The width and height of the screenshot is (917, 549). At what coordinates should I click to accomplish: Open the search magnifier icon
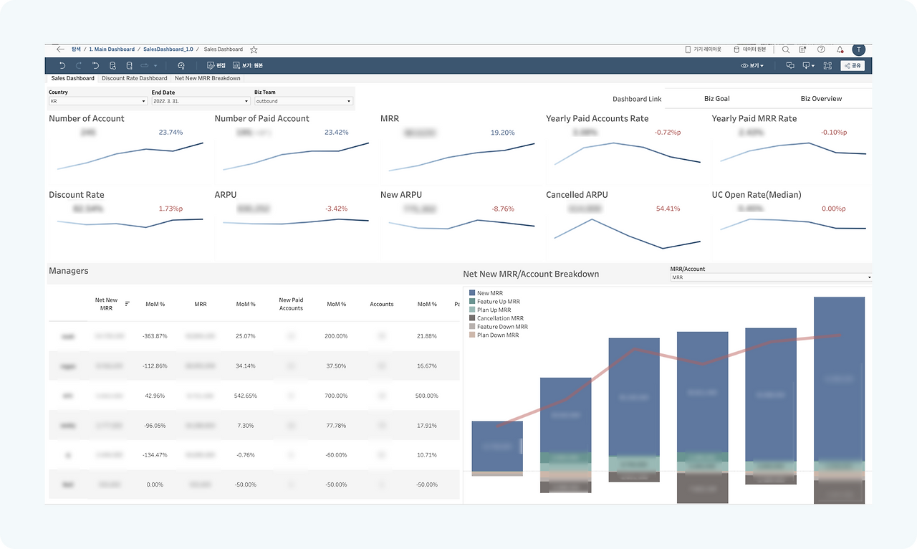click(x=786, y=49)
